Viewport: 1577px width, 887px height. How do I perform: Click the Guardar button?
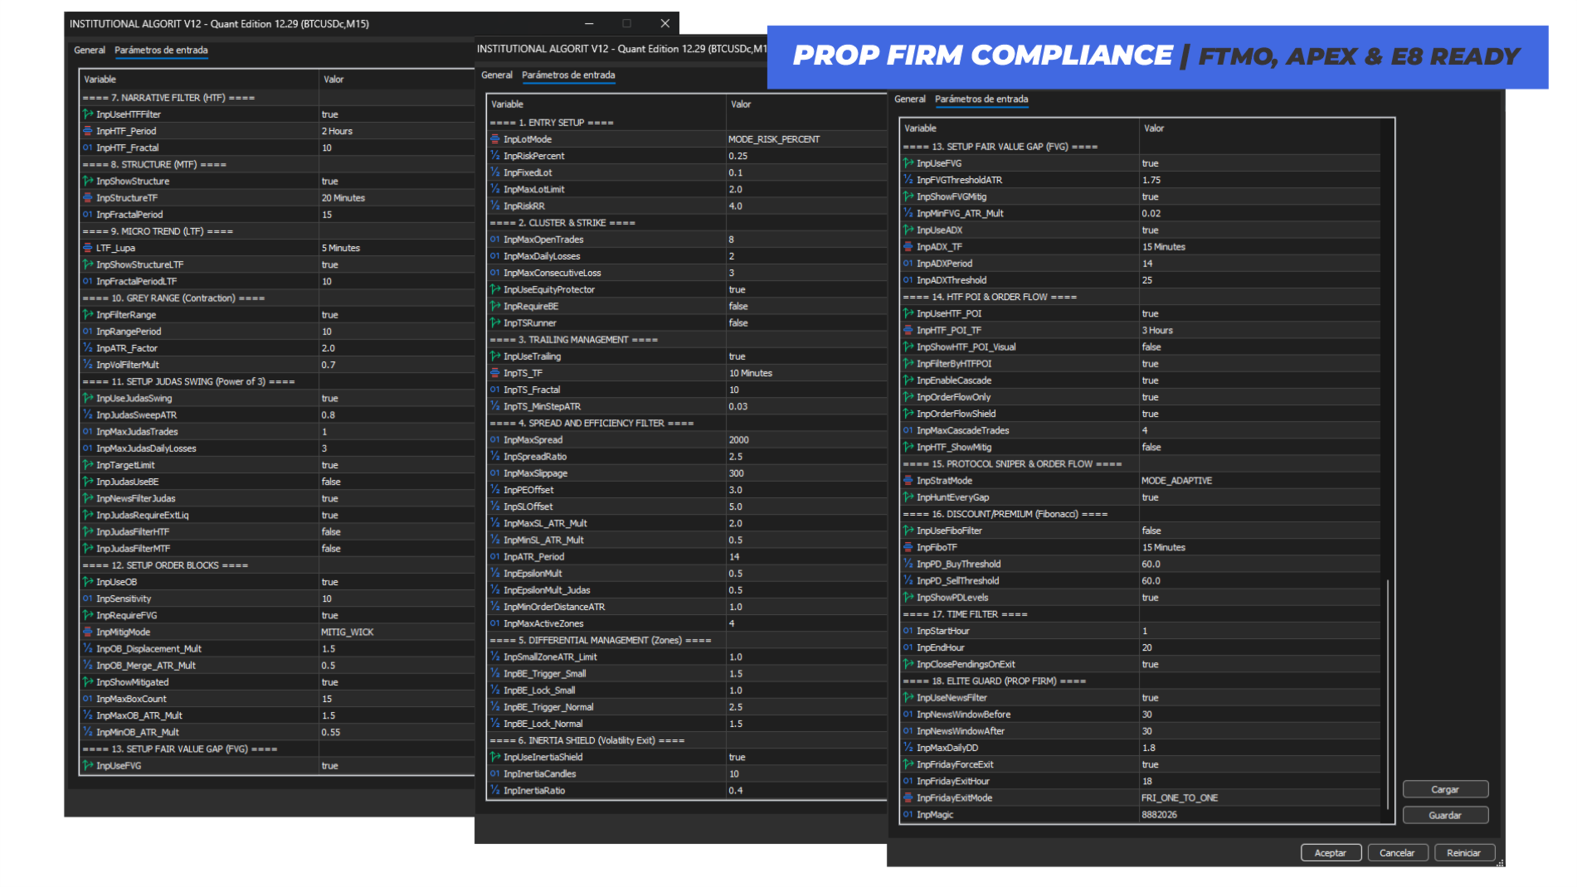click(x=1445, y=815)
